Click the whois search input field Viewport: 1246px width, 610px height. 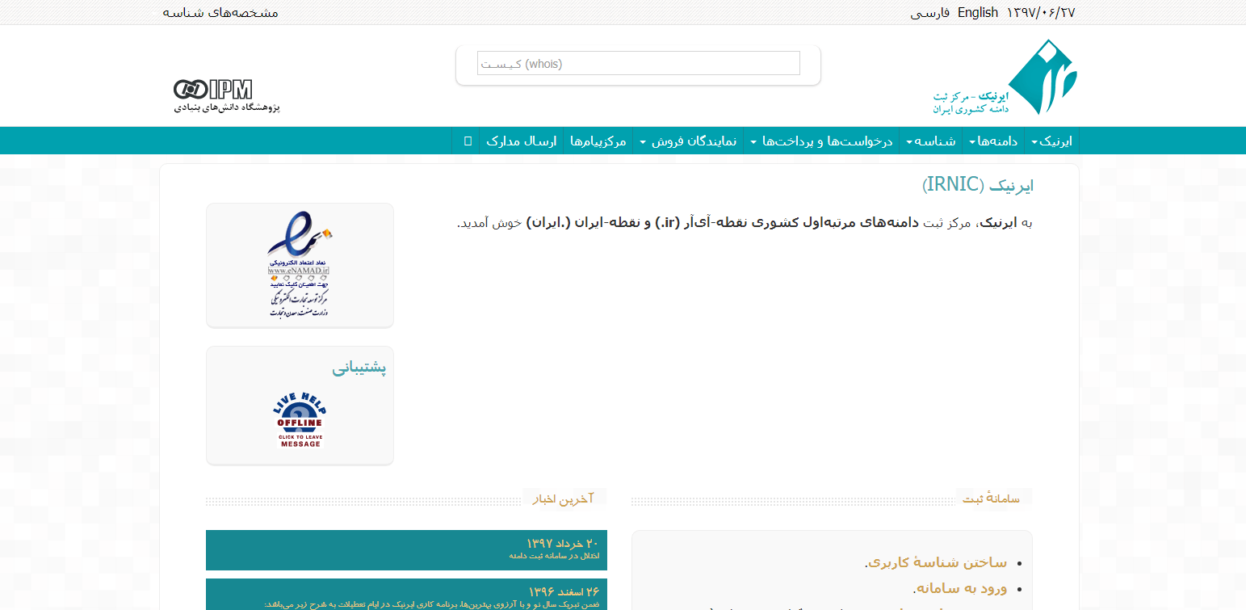(638, 63)
